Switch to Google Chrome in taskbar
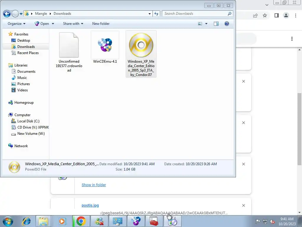The width and height of the screenshot is (302, 227). [81, 221]
